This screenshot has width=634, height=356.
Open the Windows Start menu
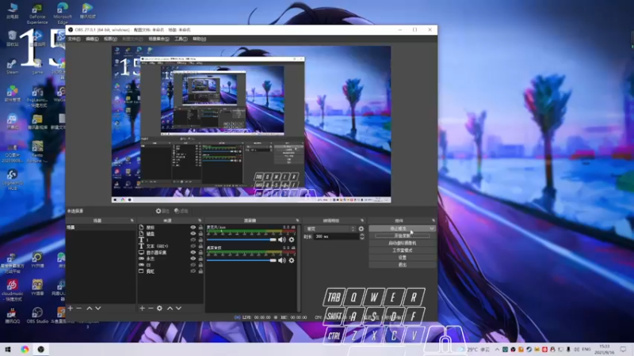[8, 348]
